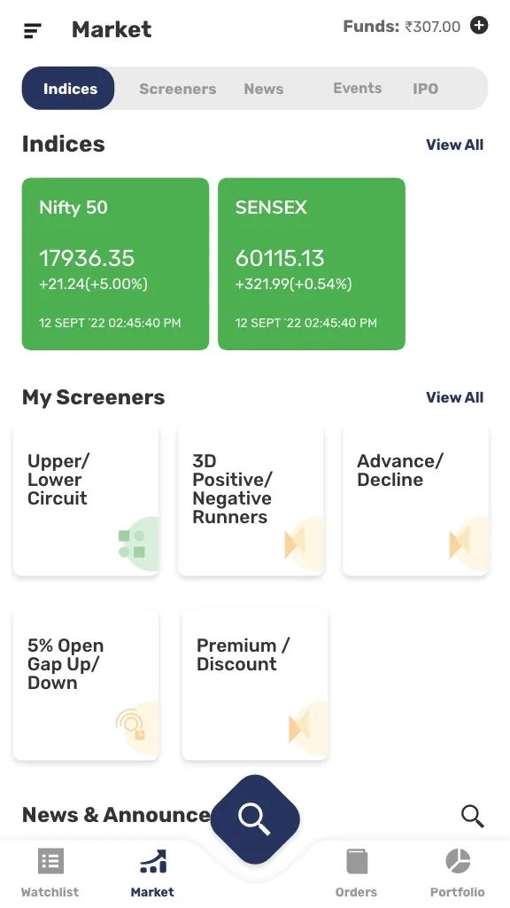
Task: Tap the Portfolio pie chart icon
Action: point(458,859)
